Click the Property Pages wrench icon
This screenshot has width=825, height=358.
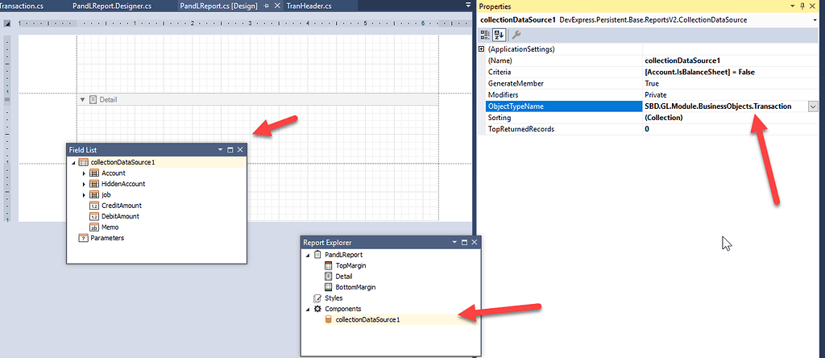516,34
